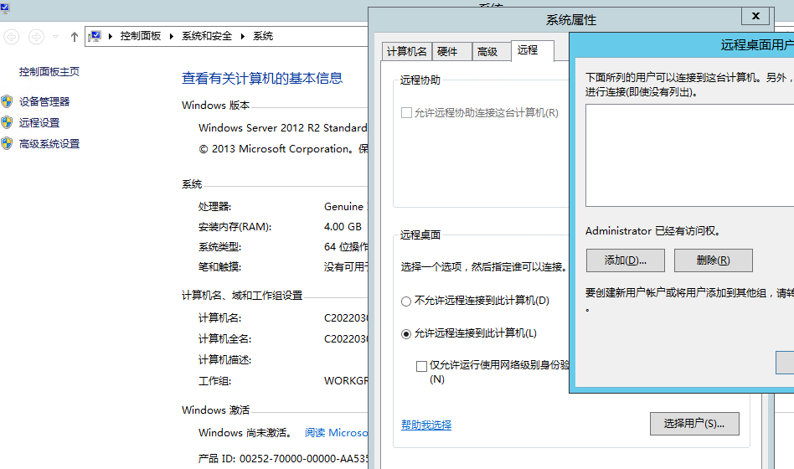Click the Back arrow navigation button
Image resolution: width=794 pixels, height=469 pixels.
(12, 37)
